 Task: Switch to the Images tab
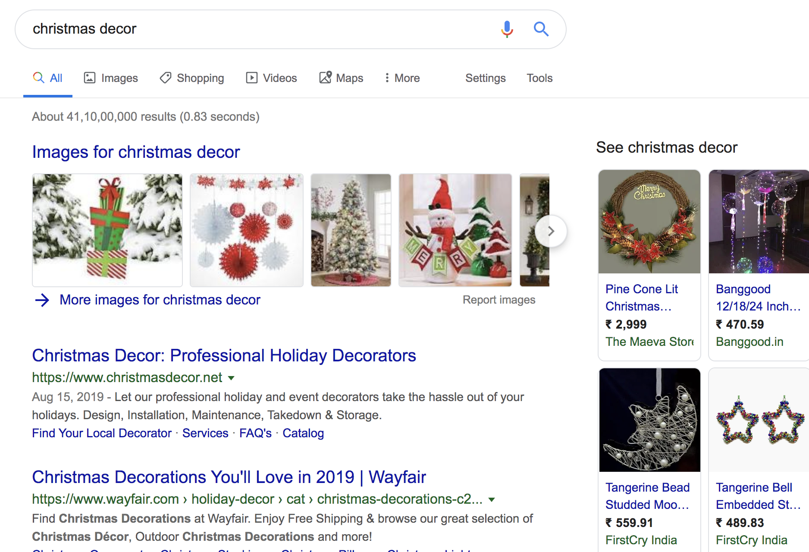point(111,78)
